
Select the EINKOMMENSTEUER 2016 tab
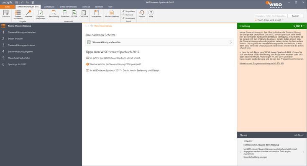pyautogui.click(x=28, y=7)
